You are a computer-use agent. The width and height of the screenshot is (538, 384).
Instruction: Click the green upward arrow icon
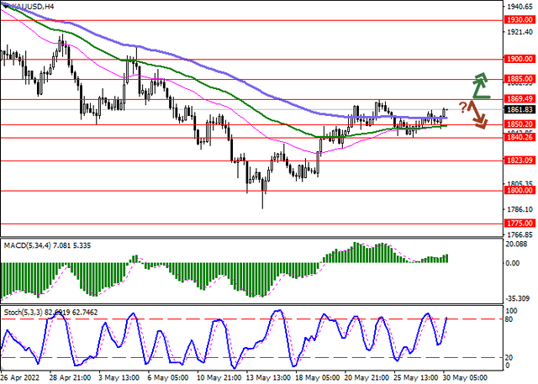pos(481,86)
